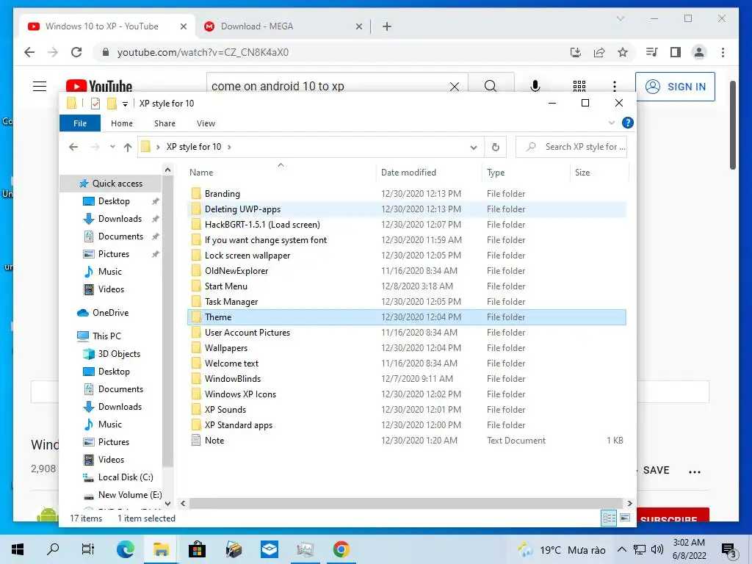This screenshot has width=752, height=564.
Task: Select the Windows 10 to XP YouTube tab
Action: [108, 26]
